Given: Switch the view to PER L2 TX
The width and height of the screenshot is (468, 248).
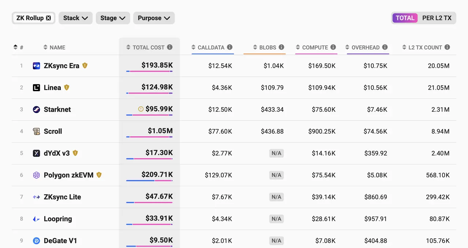Looking at the screenshot, I should coord(437,18).
